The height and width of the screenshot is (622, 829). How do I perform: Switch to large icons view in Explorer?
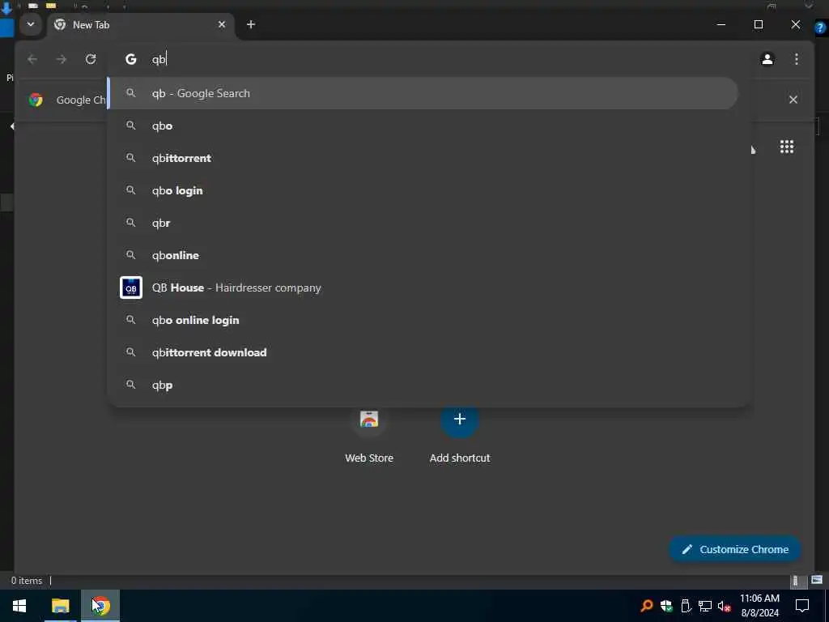pos(817,580)
